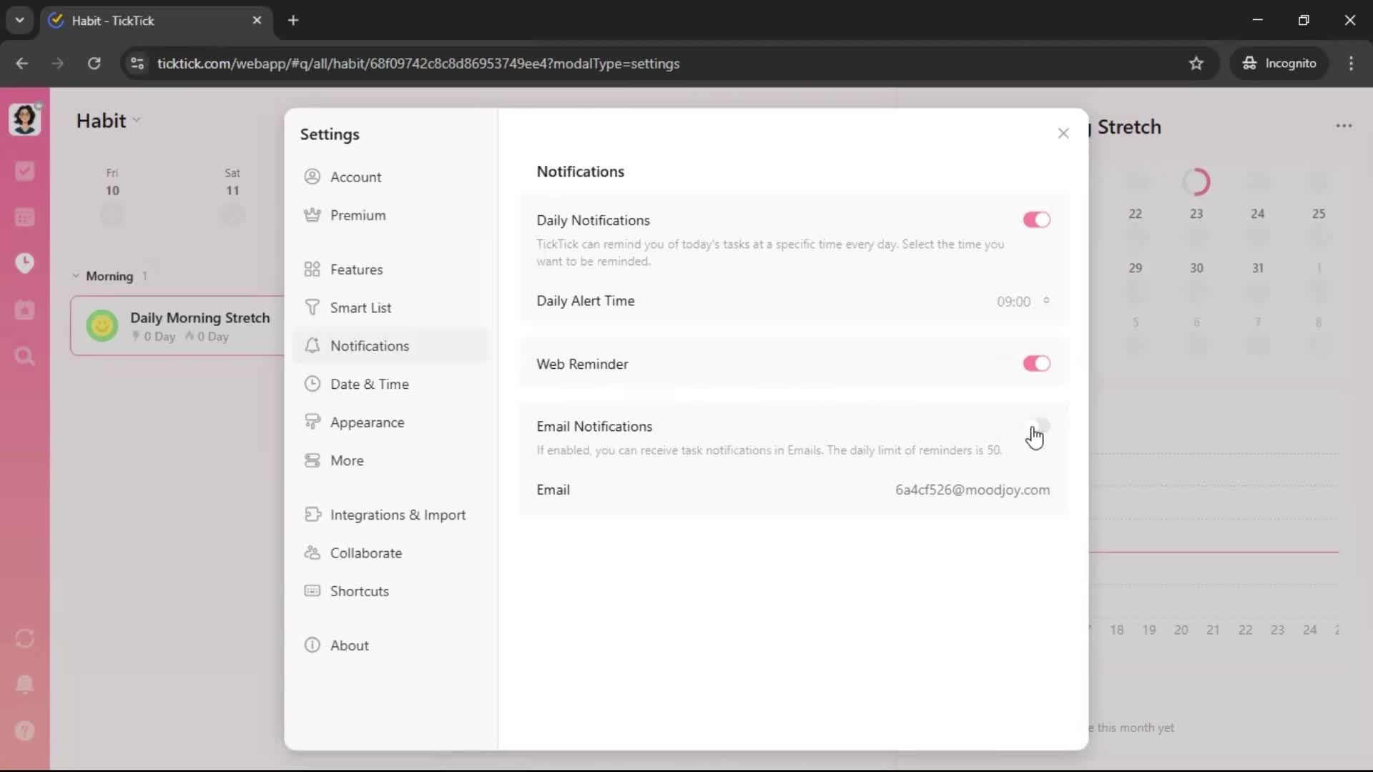Turn off Daily Notifications
The width and height of the screenshot is (1373, 772).
[x=1036, y=219]
